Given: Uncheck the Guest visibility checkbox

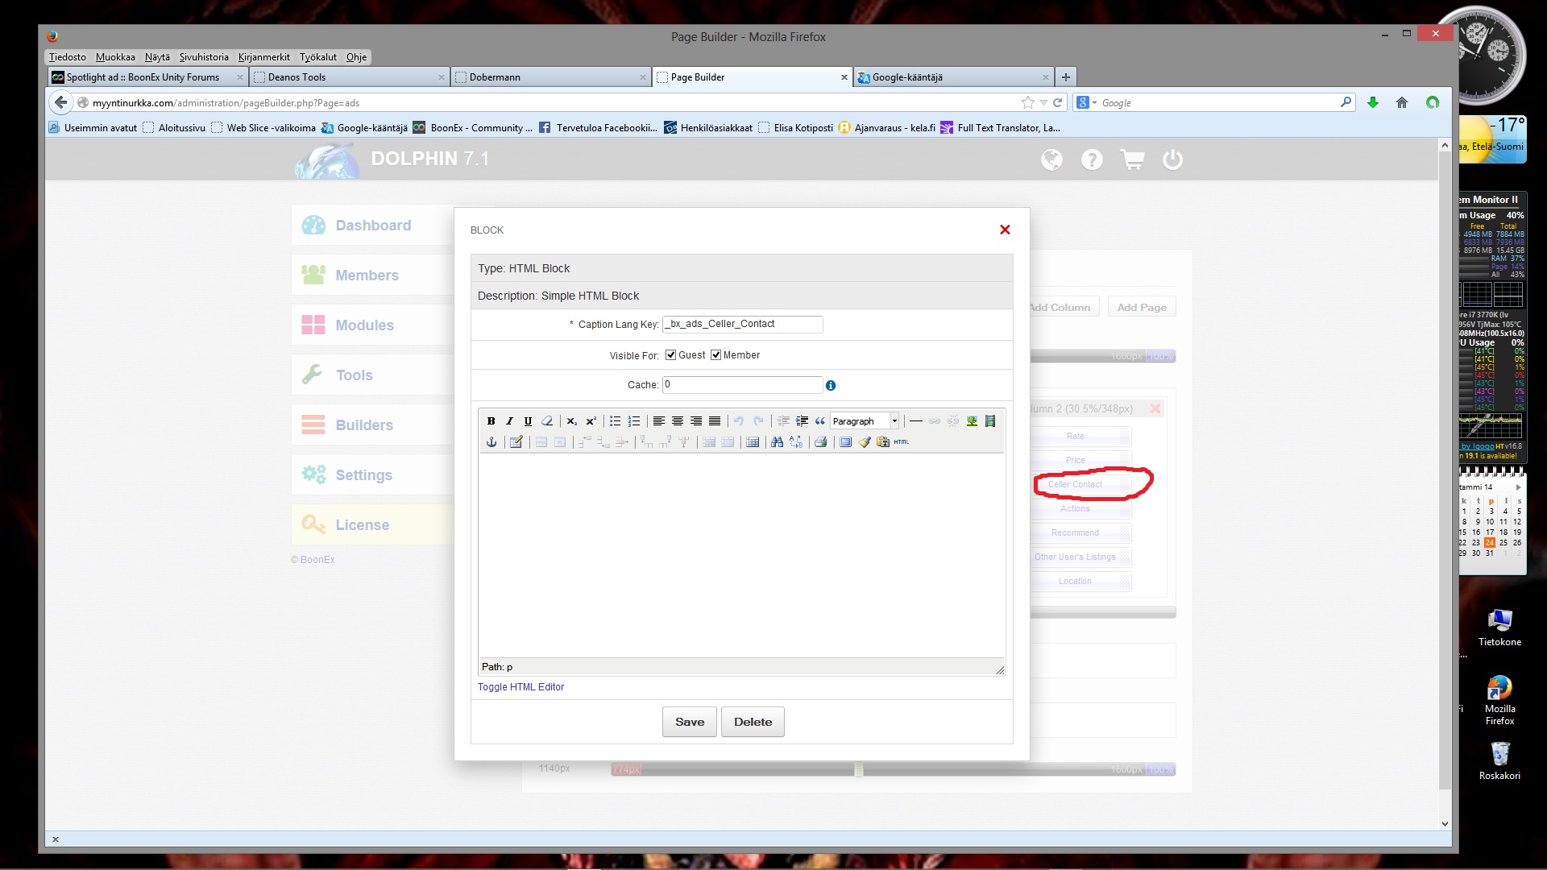Looking at the screenshot, I should click(670, 355).
